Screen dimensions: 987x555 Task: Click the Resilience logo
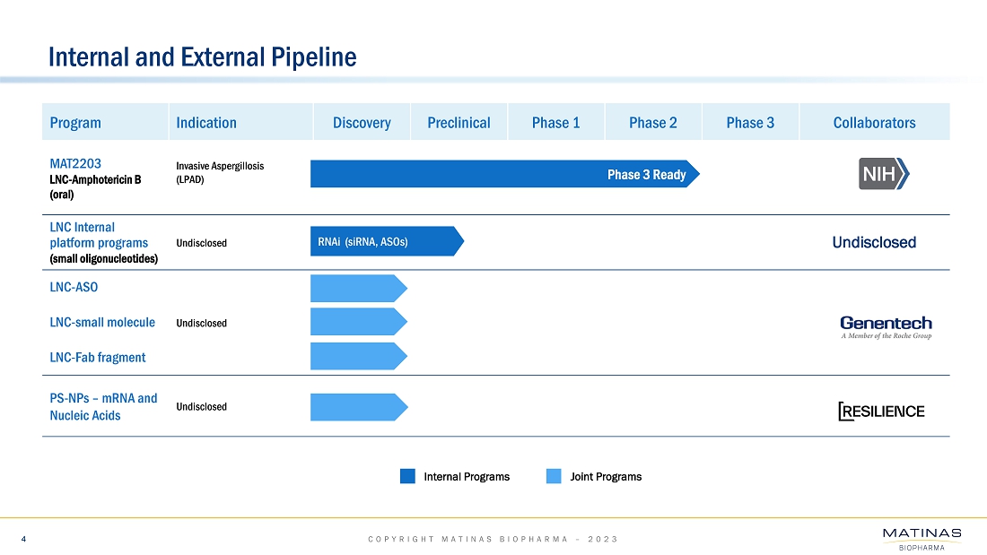(x=880, y=412)
